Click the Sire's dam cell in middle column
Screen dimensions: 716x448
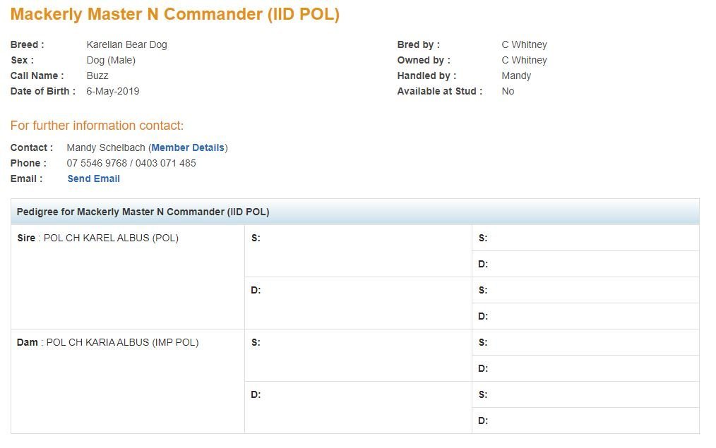357,303
